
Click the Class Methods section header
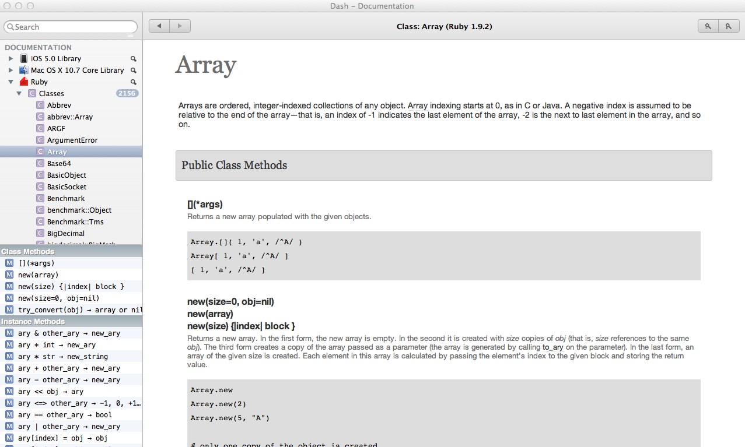click(71, 252)
